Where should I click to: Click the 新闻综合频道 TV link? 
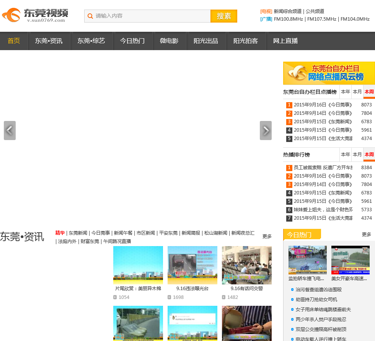[x=288, y=11]
